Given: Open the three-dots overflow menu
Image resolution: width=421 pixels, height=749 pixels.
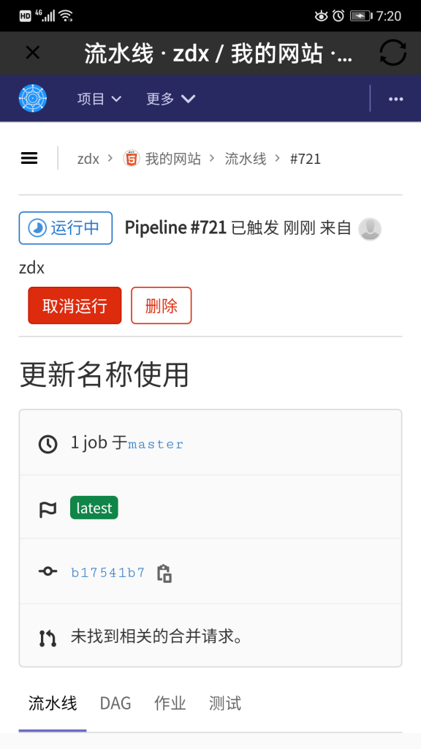Looking at the screenshot, I should pos(395,99).
